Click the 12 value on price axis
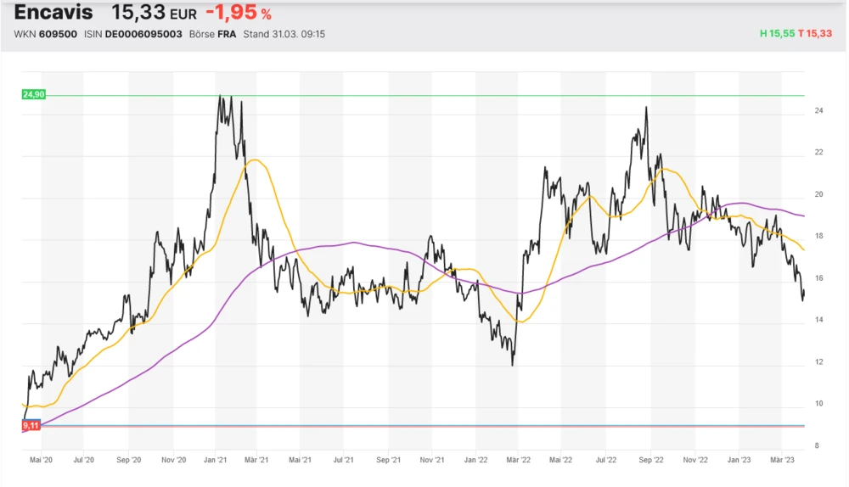Image resolution: width=849 pixels, height=487 pixels. [x=819, y=362]
